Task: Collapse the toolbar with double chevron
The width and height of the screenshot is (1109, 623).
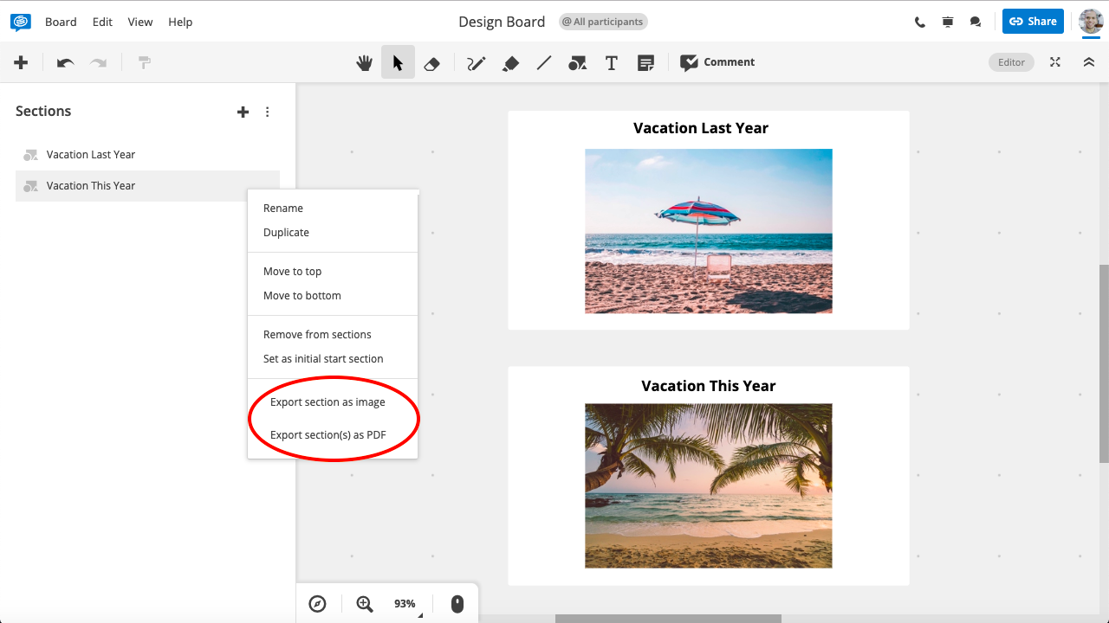Action: pyautogui.click(x=1089, y=62)
